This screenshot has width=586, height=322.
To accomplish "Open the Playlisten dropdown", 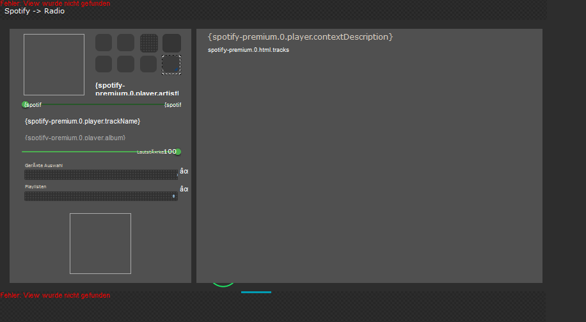I will pyautogui.click(x=100, y=197).
